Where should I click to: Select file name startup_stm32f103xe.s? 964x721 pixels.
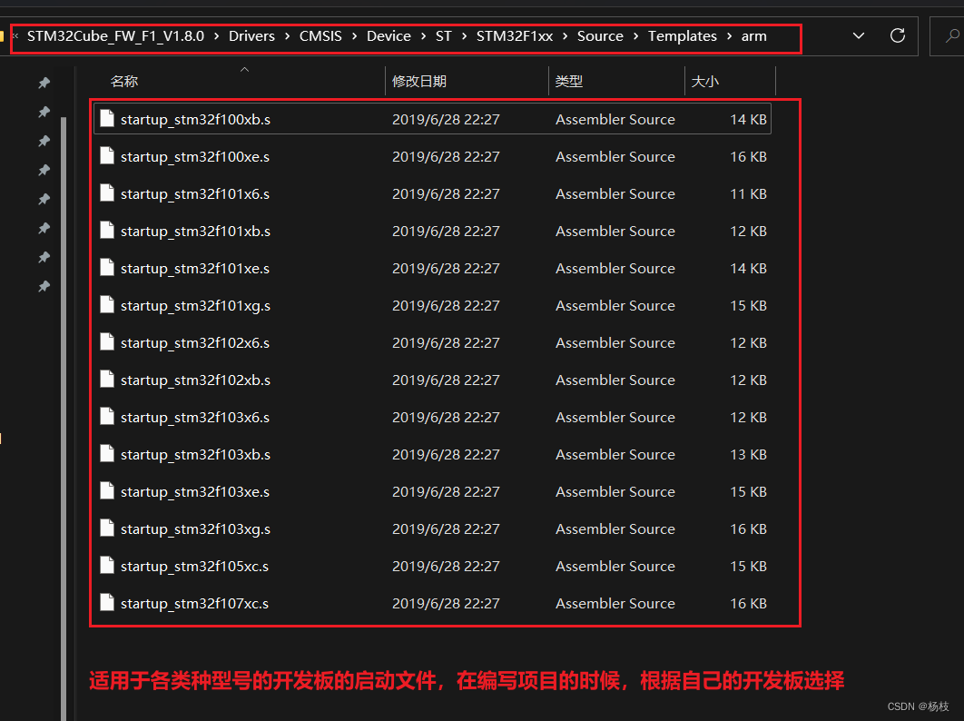click(195, 491)
